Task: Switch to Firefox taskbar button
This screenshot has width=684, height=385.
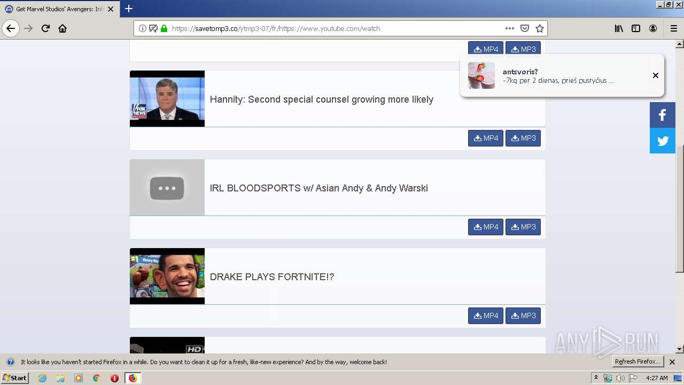Action: [133, 378]
